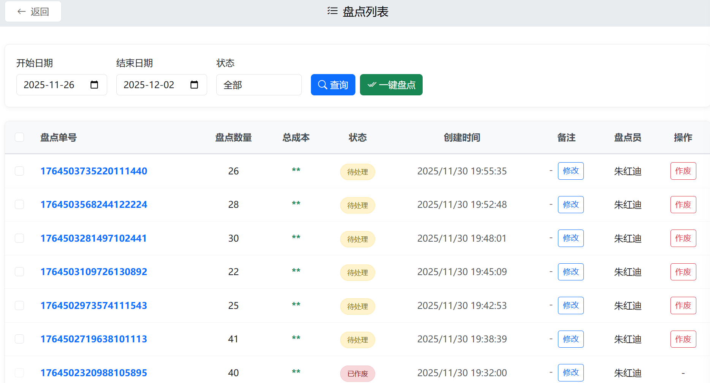This screenshot has width=710, height=383.
Task: Click the 已作废 status badge
Action: click(357, 374)
